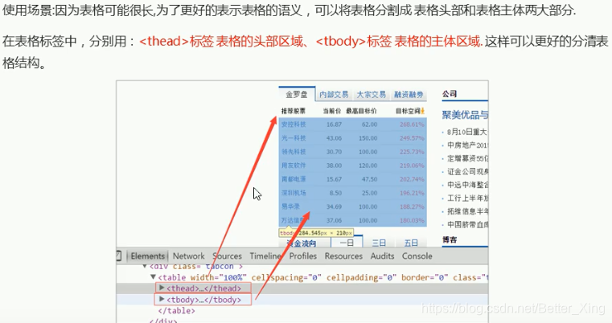Click the 最高目标价 column header

pos(361,111)
